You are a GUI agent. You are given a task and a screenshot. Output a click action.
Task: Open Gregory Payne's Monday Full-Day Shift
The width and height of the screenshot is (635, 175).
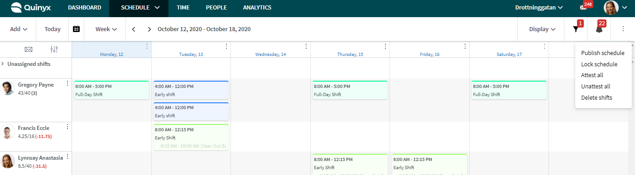pos(111,90)
